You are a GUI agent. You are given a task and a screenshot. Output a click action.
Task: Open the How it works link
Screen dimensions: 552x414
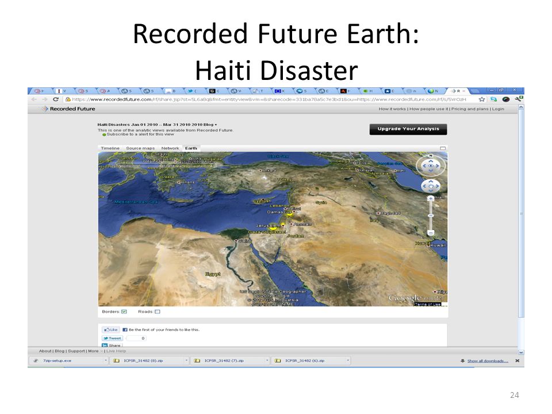[392, 109]
